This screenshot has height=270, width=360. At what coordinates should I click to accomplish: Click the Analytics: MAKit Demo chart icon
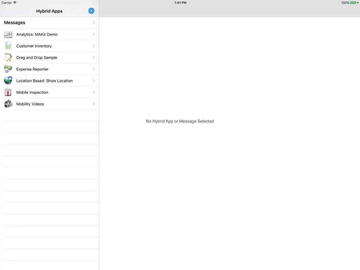(x=8, y=34)
